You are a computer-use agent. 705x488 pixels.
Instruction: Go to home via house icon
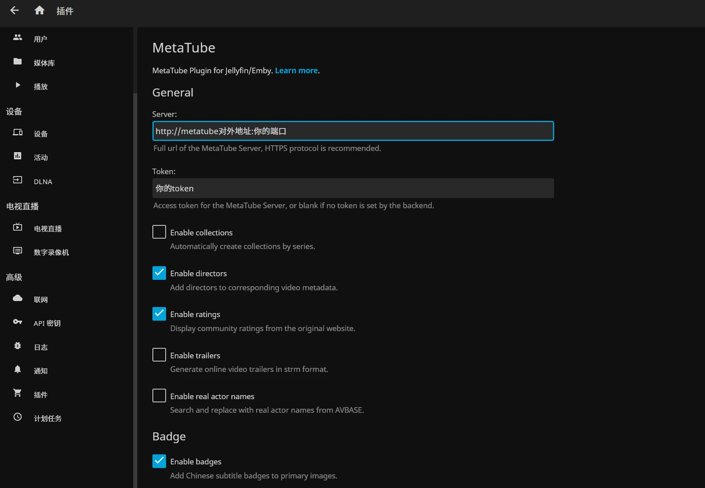pos(39,10)
